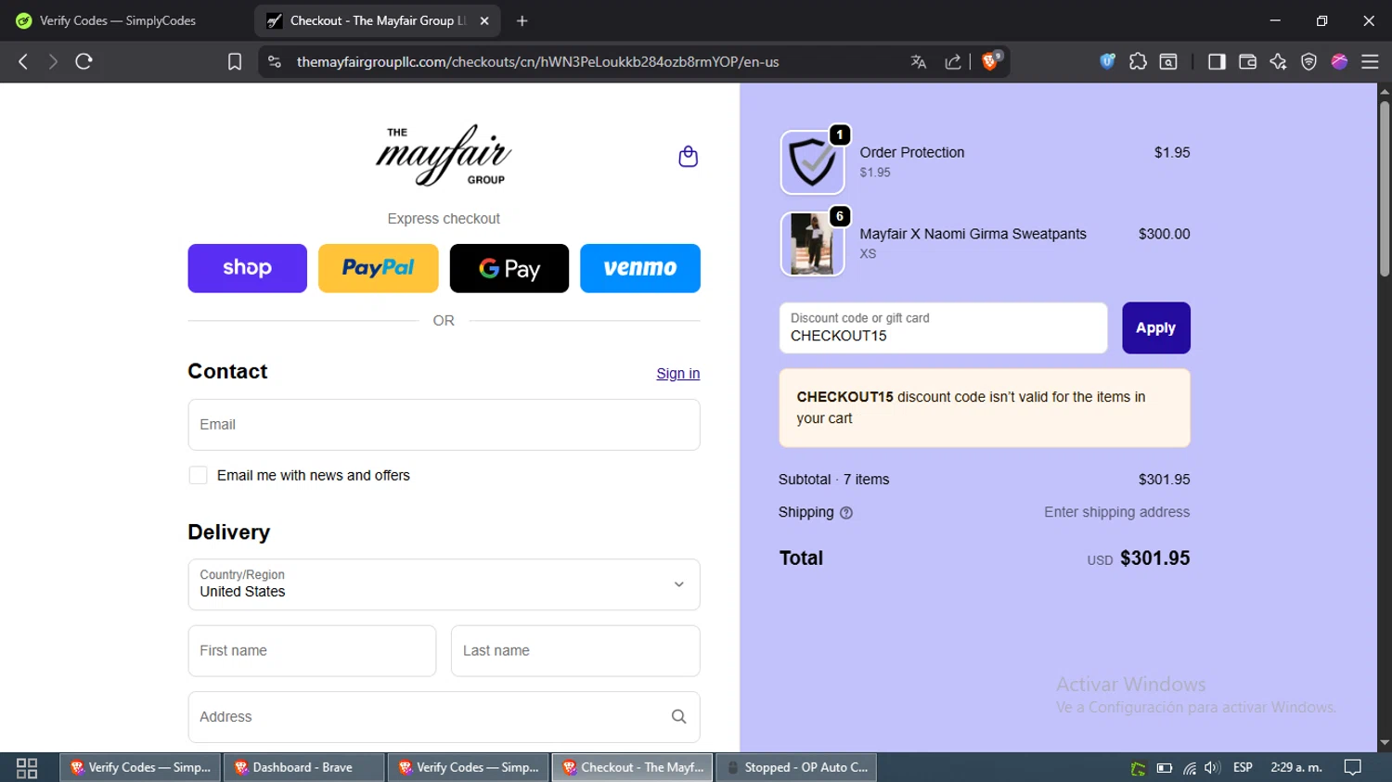Bookmark this page icon
This screenshot has width=1392, height=782.
235,61
